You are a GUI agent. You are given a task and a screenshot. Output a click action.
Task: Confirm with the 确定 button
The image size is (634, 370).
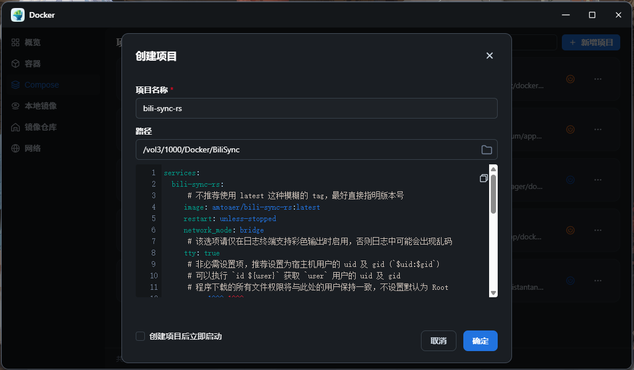click(x=481, y=341)
